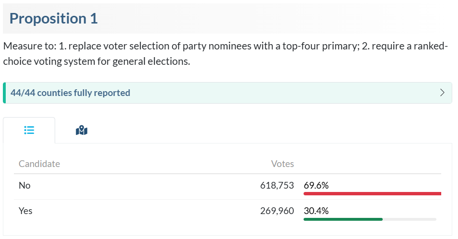Click the measure description text
The image size is (458, 239).
[225, 54]
